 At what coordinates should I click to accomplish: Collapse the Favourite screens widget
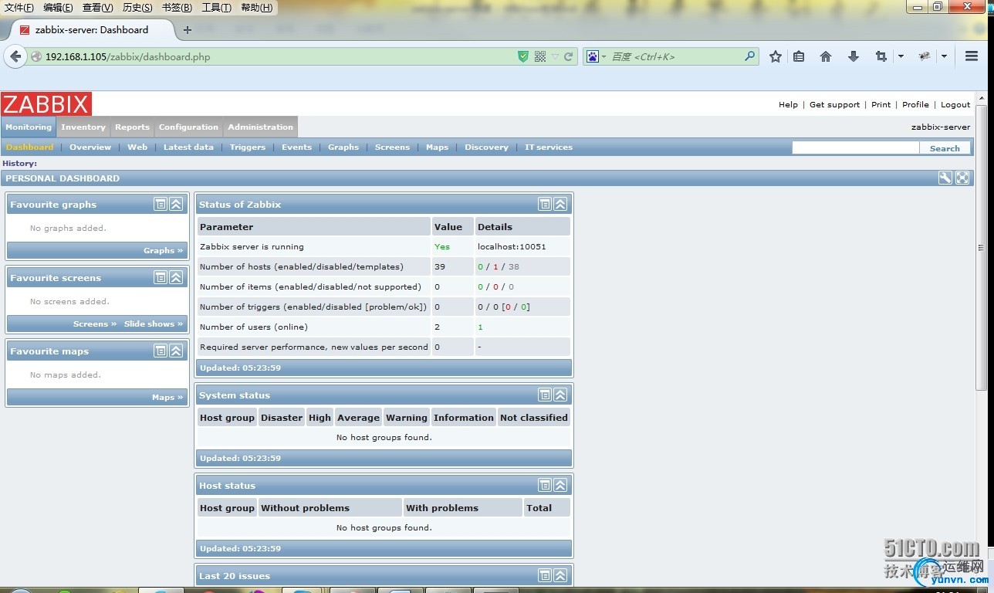point(176,277)
